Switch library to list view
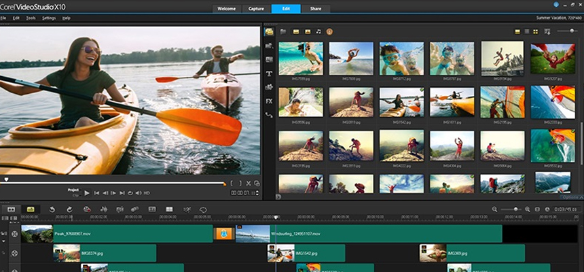 point(526,31)
